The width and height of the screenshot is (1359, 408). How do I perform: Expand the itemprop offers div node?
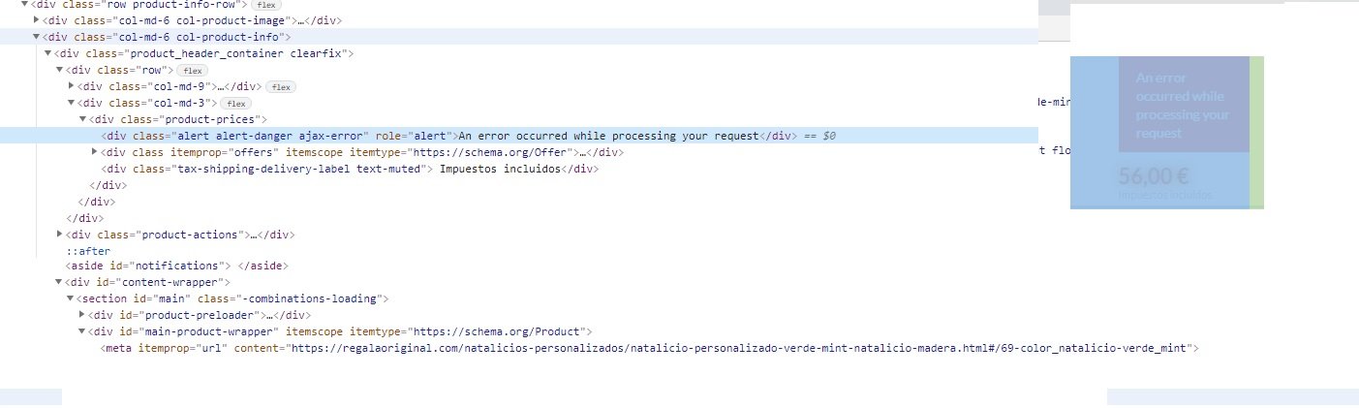(x=95, y=152)
